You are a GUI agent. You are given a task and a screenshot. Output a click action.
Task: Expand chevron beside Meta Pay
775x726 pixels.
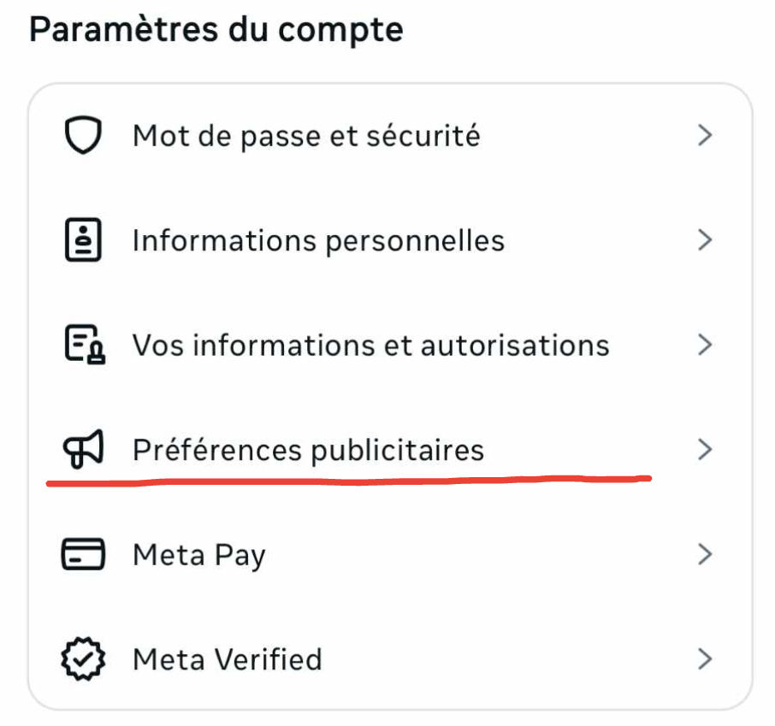click(705, 554)
